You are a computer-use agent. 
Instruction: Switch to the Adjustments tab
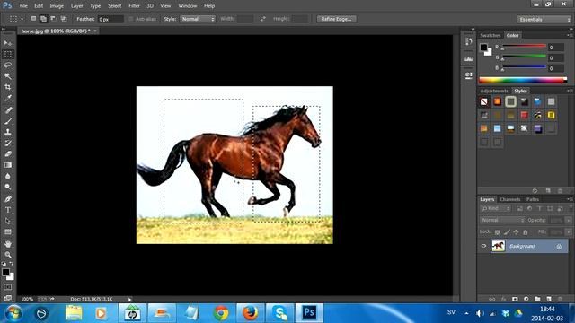(494, 91)
